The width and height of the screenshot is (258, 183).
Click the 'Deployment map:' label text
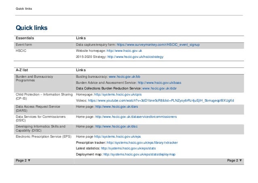[89, 155]
